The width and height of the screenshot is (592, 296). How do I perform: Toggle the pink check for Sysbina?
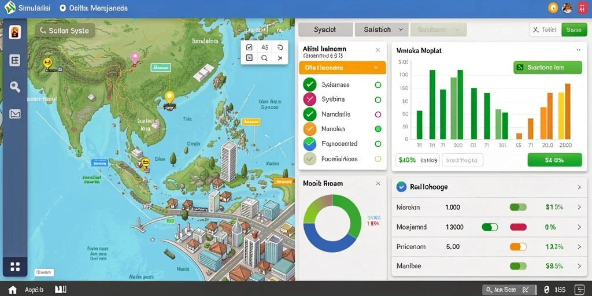[x=310, y=99]
